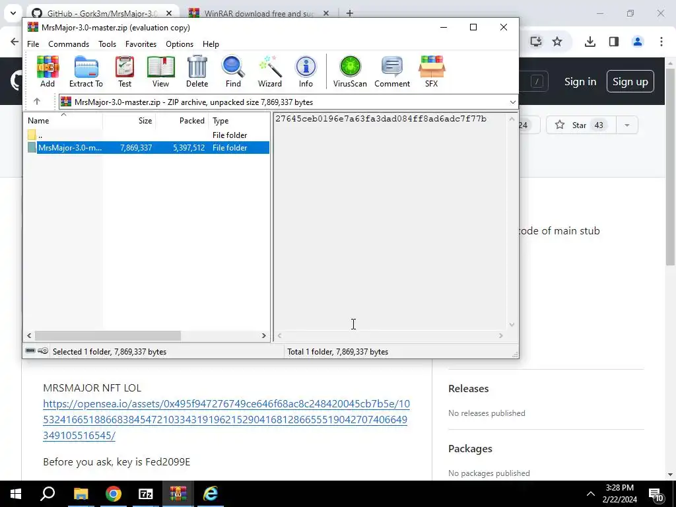Open the Options menu
This screenshot has height=507, width=676.
tap(180, 44)
